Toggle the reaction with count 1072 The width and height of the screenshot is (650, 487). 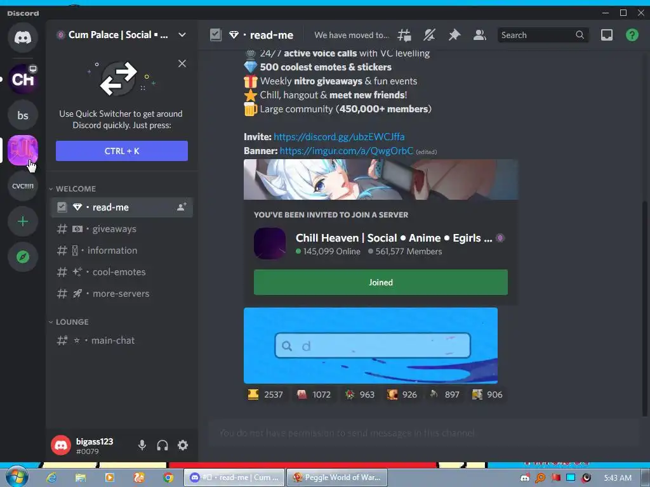click(314, 394)
